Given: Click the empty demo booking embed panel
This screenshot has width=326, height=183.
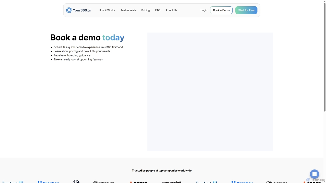Looking at the screenshot, I should tap(210, 92).
